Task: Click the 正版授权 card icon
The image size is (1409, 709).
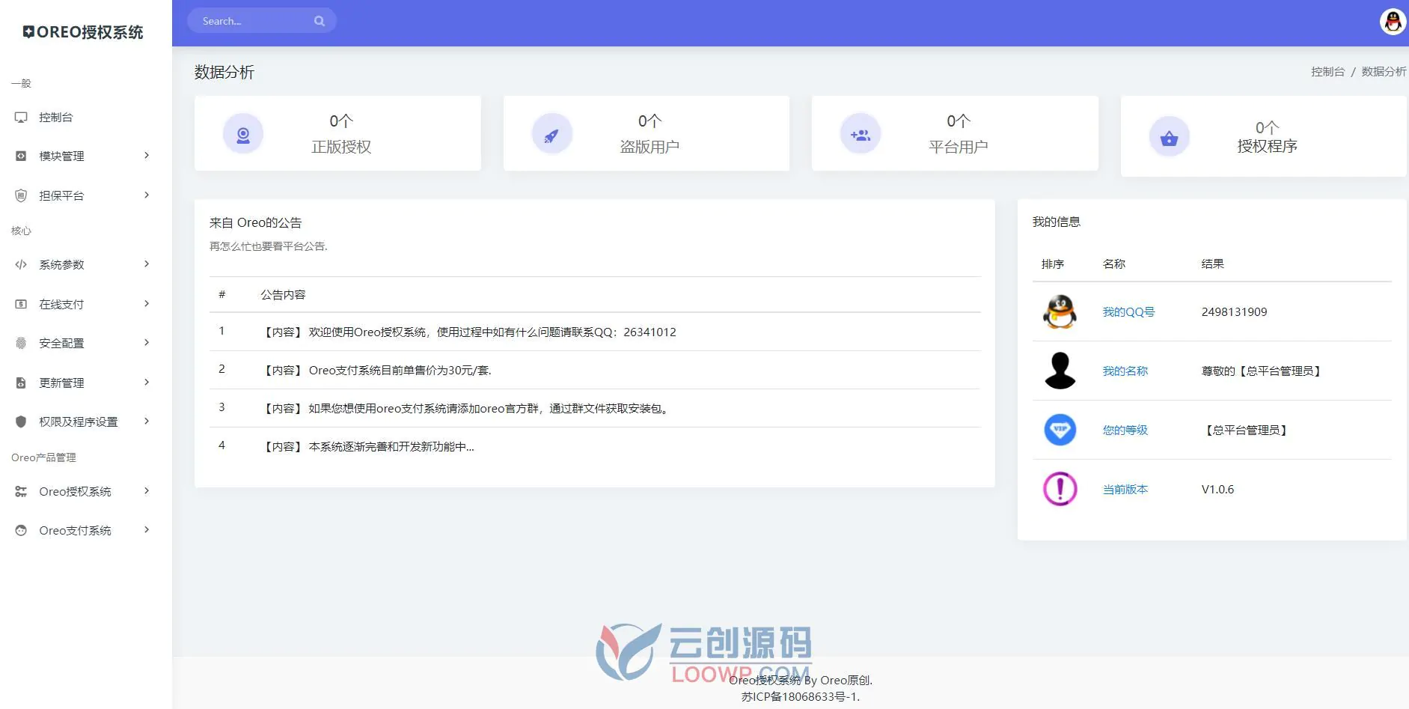Action: pyautogui.click(x=243, y=135)
